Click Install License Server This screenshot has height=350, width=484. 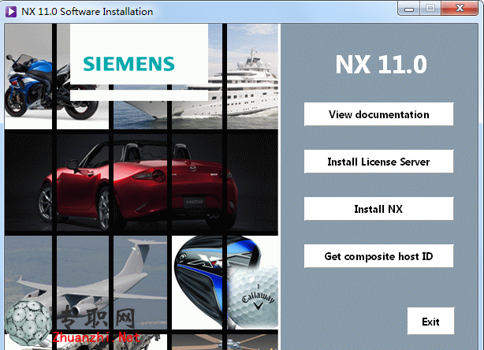click(x=378, y=162)
